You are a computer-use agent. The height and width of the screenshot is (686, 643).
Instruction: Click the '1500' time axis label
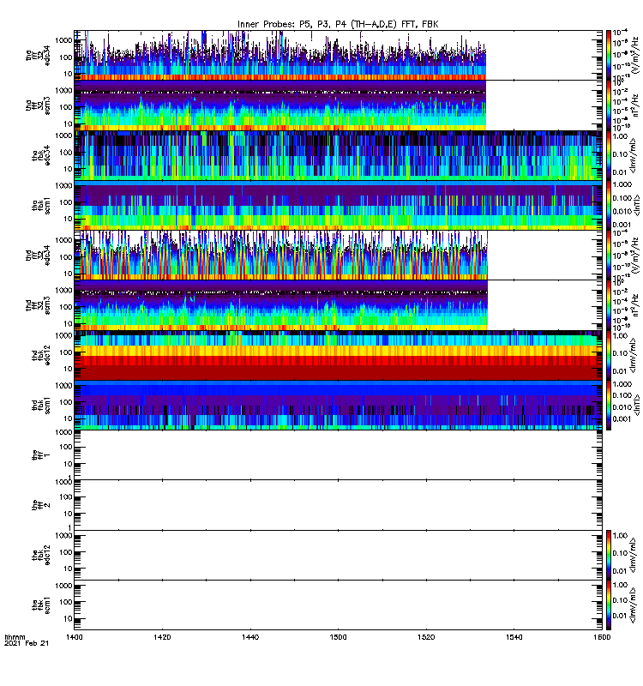point(338,637)
